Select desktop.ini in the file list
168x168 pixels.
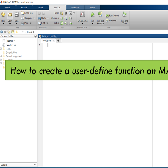[11, 45]
